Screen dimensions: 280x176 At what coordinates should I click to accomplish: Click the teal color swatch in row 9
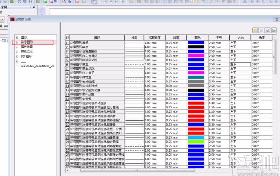pos(196,77)
